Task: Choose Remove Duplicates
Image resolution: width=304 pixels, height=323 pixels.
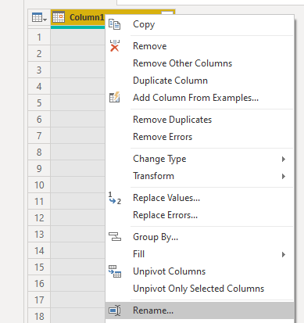Action: [x=172, y=120]
